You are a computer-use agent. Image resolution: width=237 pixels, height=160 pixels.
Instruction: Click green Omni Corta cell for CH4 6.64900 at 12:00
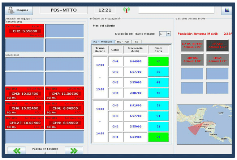[x=158, y=62]
